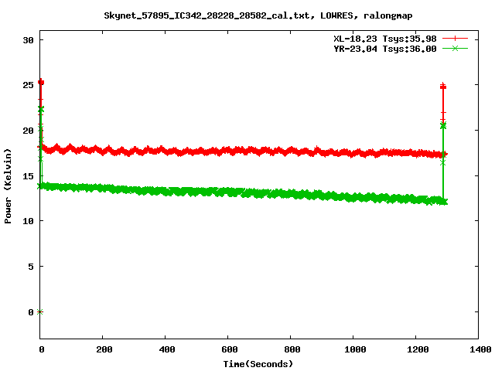Click x-axis tick label 400
495x371 pixels.
[167, 349]
